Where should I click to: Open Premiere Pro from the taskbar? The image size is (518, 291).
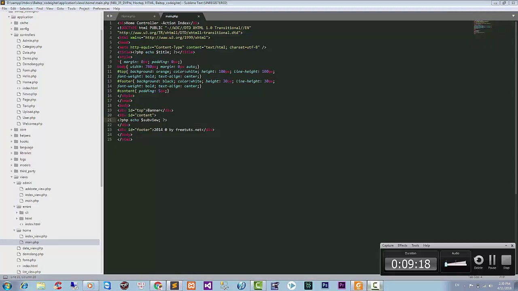coord(341,286)
